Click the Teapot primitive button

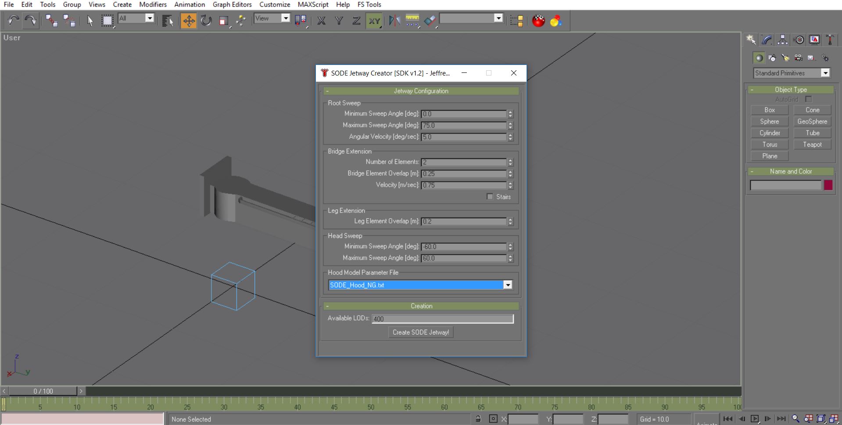pyautogui.click(x=812, y=144)
